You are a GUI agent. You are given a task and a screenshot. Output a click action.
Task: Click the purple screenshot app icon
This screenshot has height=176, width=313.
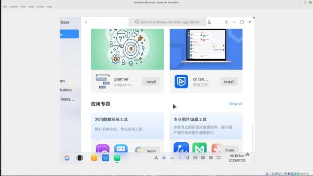pos(103,149)
